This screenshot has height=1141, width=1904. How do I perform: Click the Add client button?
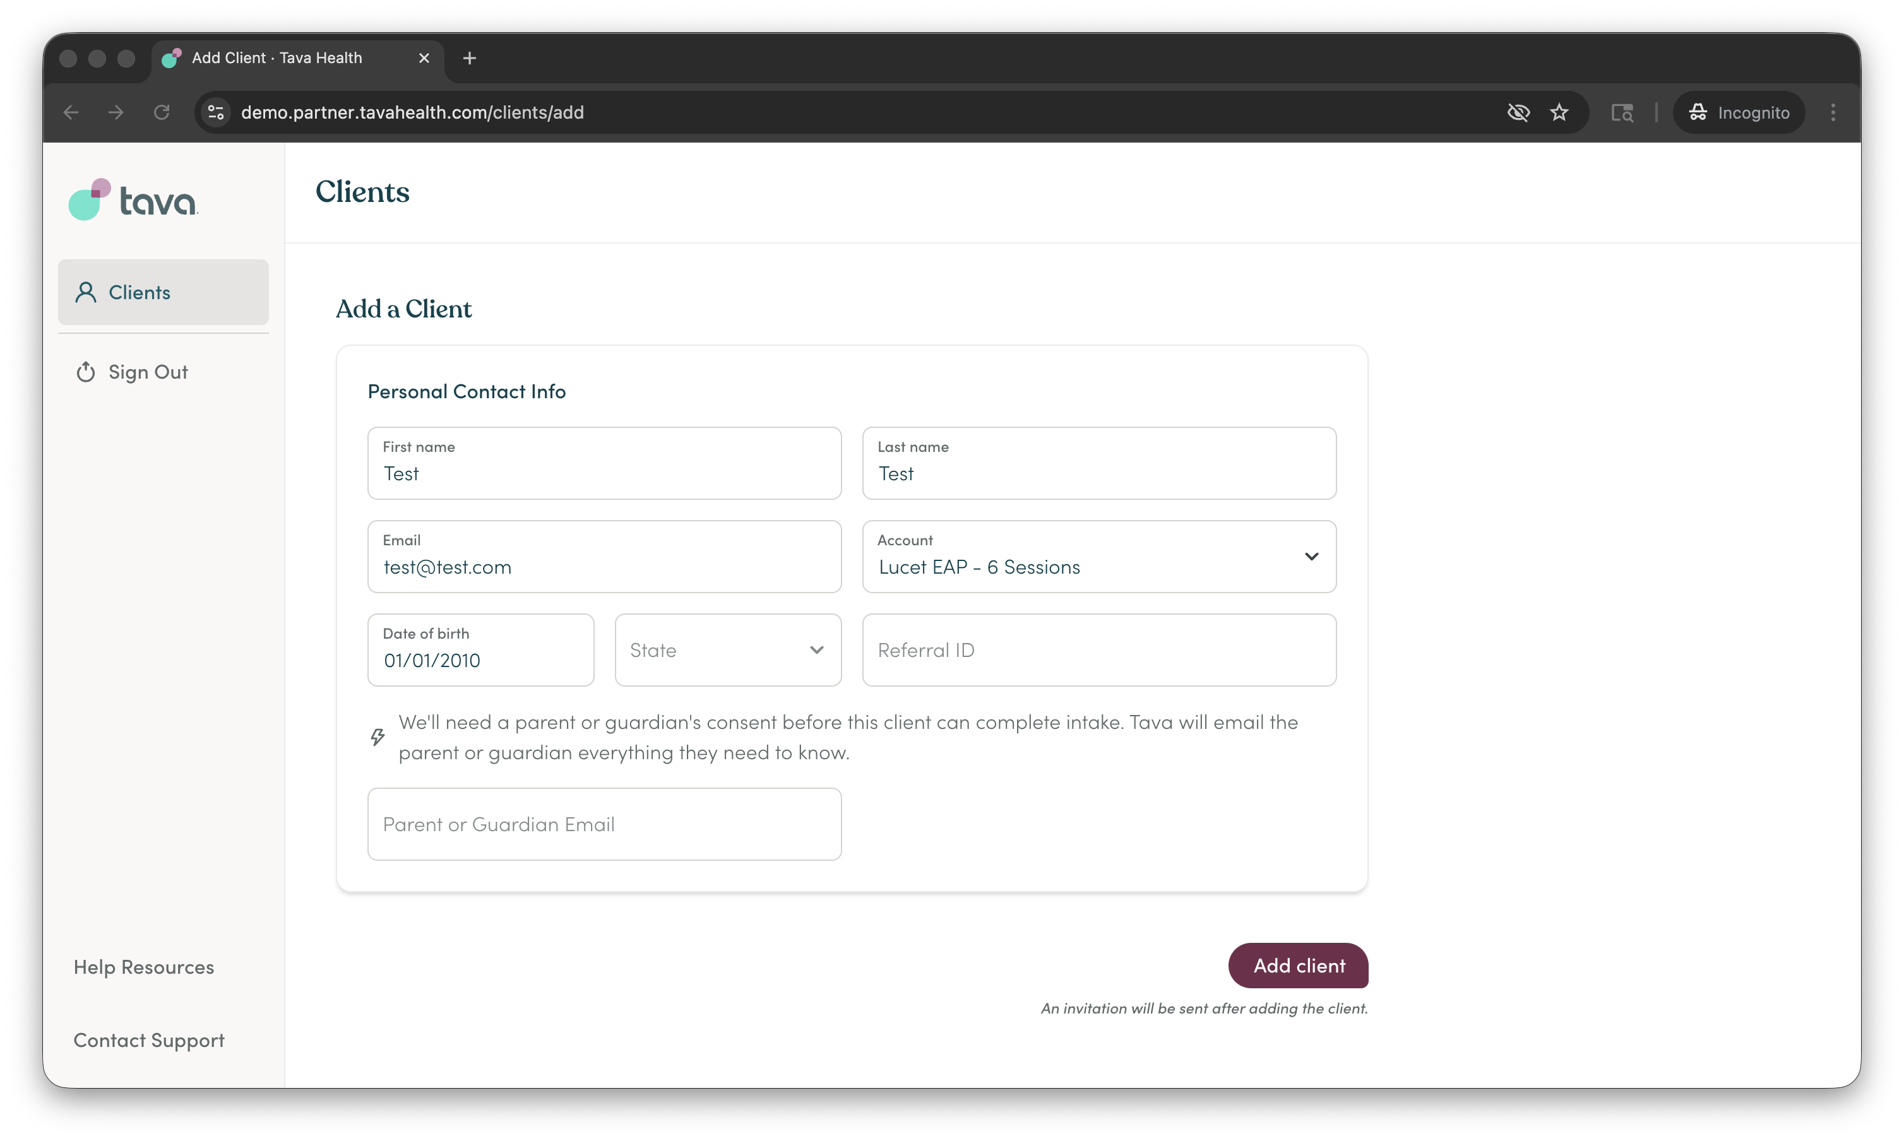(x=1298, y=966)
